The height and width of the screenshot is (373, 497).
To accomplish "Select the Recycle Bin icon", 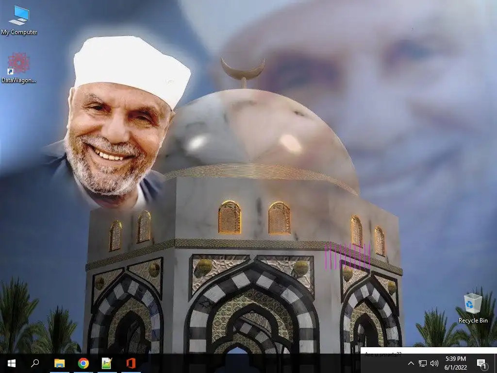I will (x=473, y=308).
